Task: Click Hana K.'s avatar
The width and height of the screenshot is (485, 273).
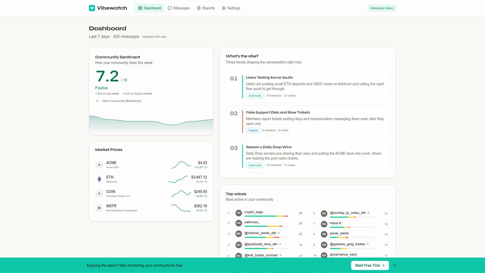Action: (324, 224)
